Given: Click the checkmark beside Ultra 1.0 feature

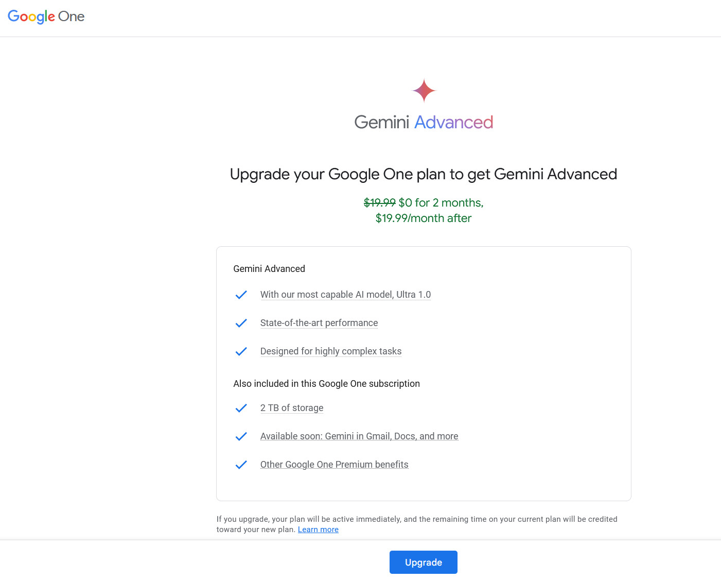Looking at the screenshot, I should [241, 295].
